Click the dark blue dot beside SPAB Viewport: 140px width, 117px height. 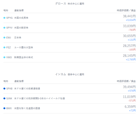pos(4,88)
